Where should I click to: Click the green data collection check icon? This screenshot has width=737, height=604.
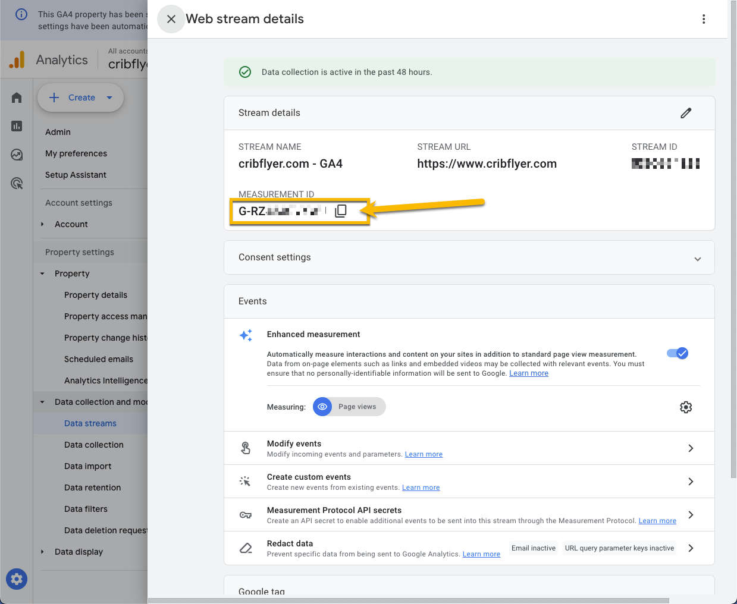tap(245, 72)
